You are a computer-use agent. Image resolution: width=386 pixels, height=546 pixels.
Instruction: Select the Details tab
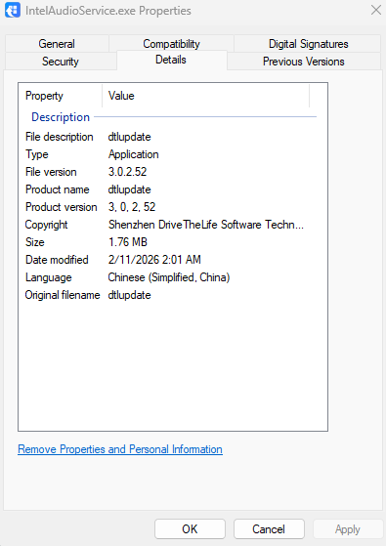click(x=171, y=60)
